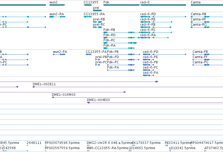Select EST DMG2-chr2R.6.048.a.5prime
The height and width of the screenshot is (152, 223).
tap(88, 145)
